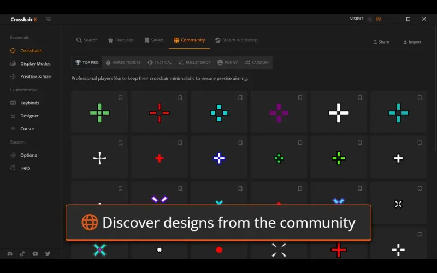Screen dimensions: 437x273
Task: Select the red crosshair with center gap
Action: pyautogui.click(x=160, y=113)
